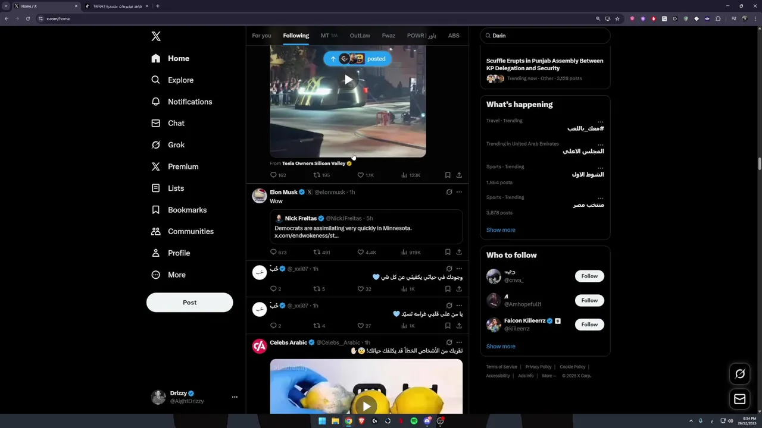Open the Explore page
Screen dimensions: 762x428
[x=172, y=80]
